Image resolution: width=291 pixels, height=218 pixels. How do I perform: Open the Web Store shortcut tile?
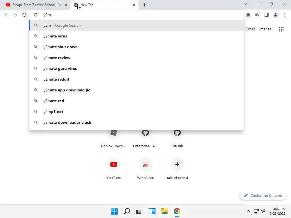(x=145, y=169)
